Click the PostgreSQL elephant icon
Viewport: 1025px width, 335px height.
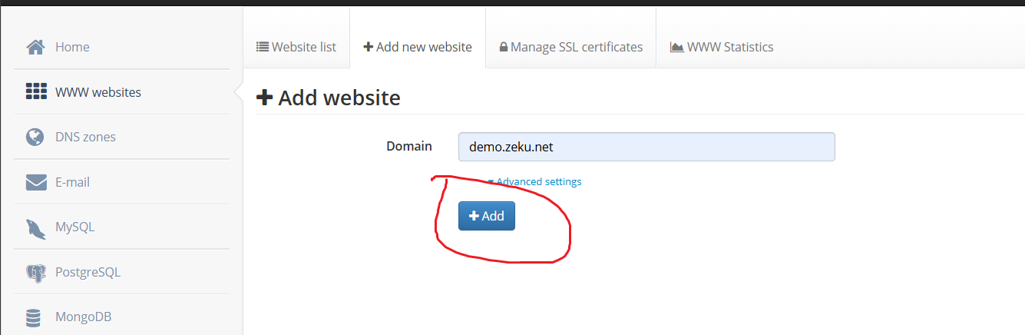[35, 272]
